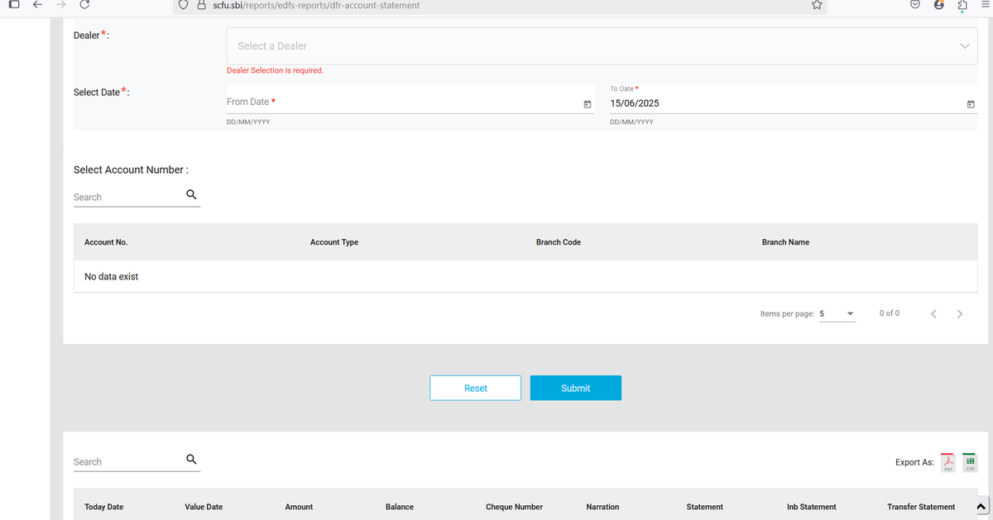Viewport: 993px width, 520px height.
Task: Open the browser extensions puzzle icon
Action: point(962,5)
